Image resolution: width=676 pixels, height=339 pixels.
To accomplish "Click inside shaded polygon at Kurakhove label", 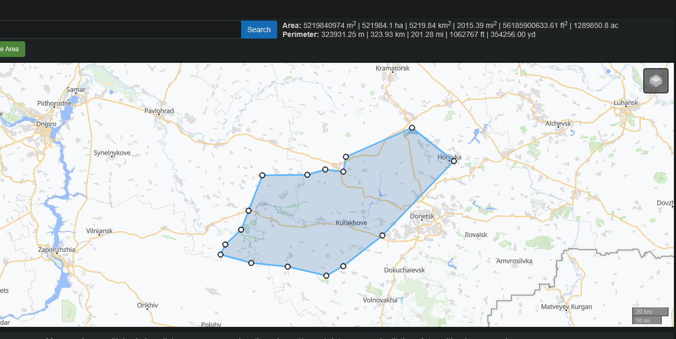I will 351,223.
